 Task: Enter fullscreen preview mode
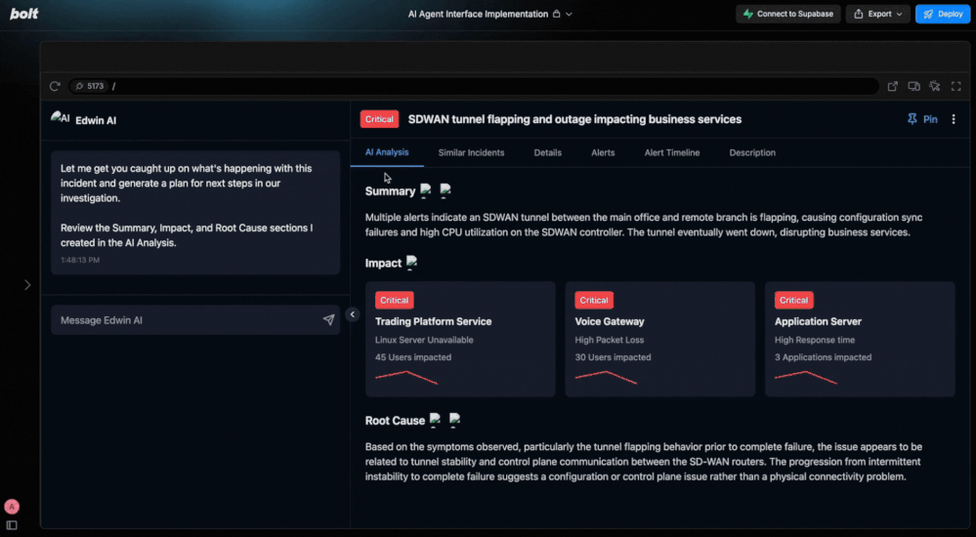pos(955,86)
